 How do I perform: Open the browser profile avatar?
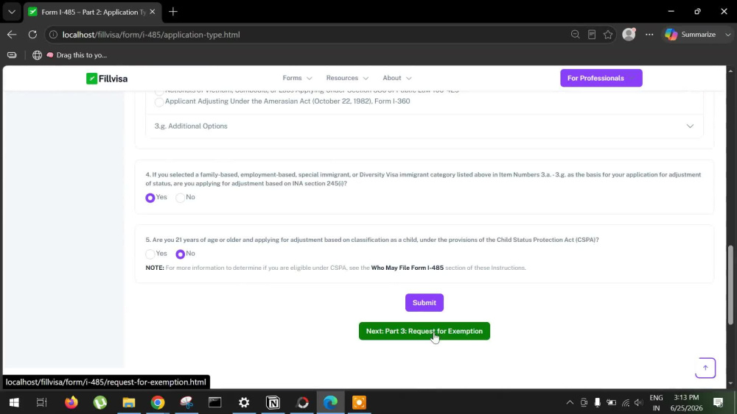coord(629,35)
